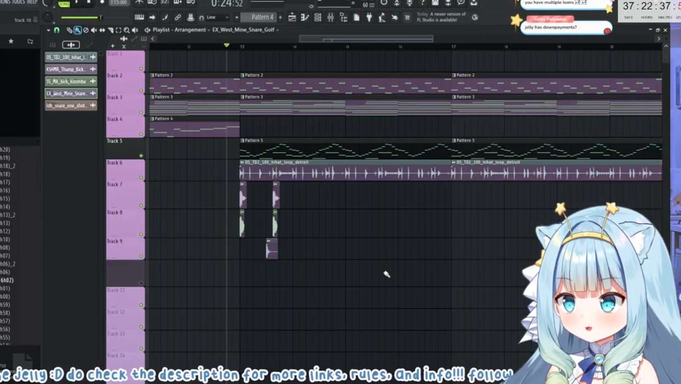Select the Slip tool in playlist toolbar
Viewport: 681px width, 384px height.
102,30
